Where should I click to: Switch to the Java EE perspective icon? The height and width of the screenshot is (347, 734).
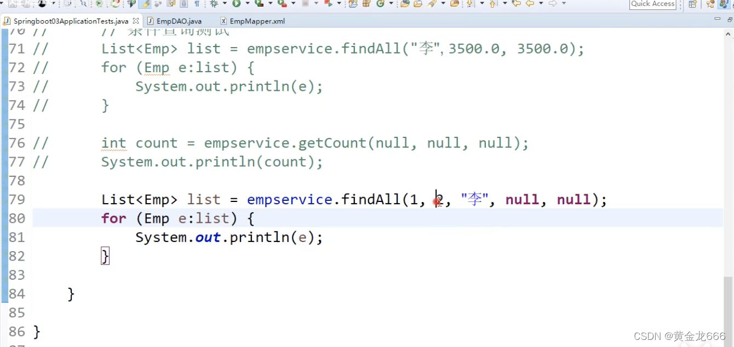coord(710,4)
